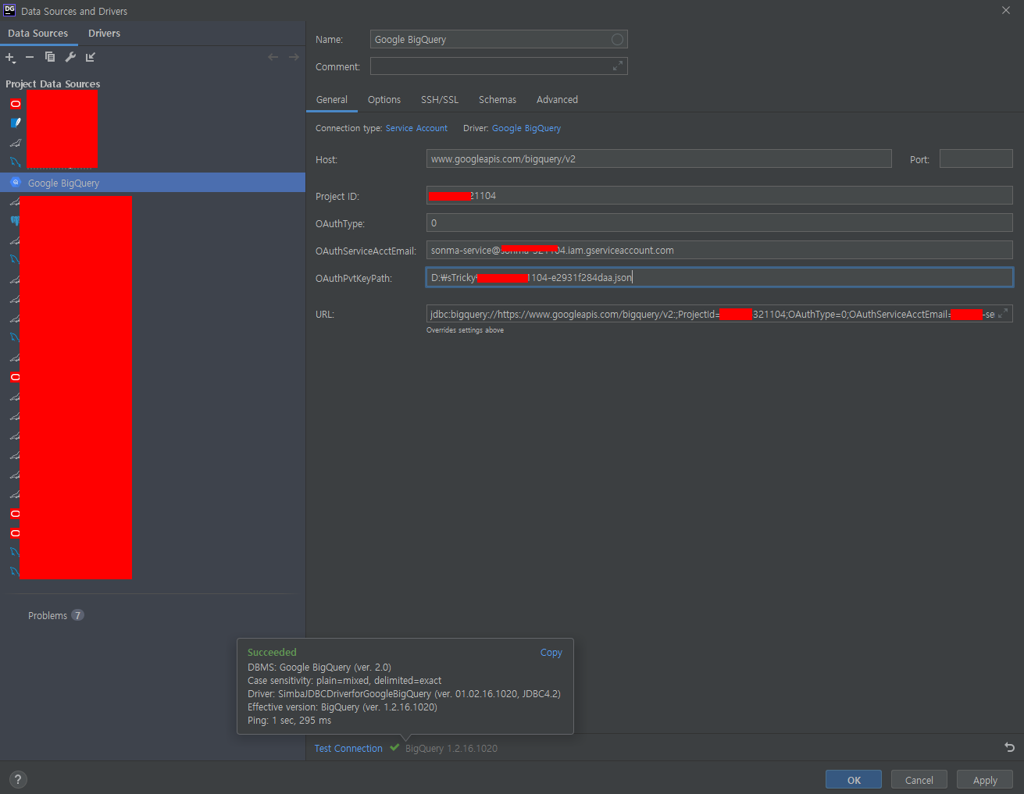The image size is (1024, 794).
Task: Focus the OAuthServiceAcctEmail field
Action: coord(719,250)
